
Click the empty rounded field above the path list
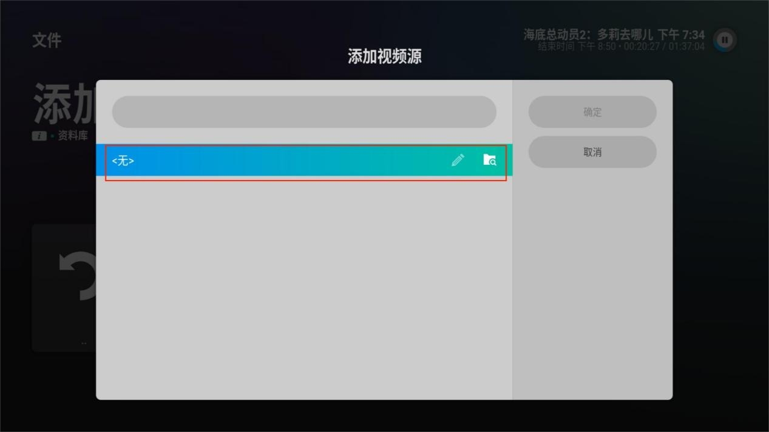pyautogui.click(x=304, y=112)
